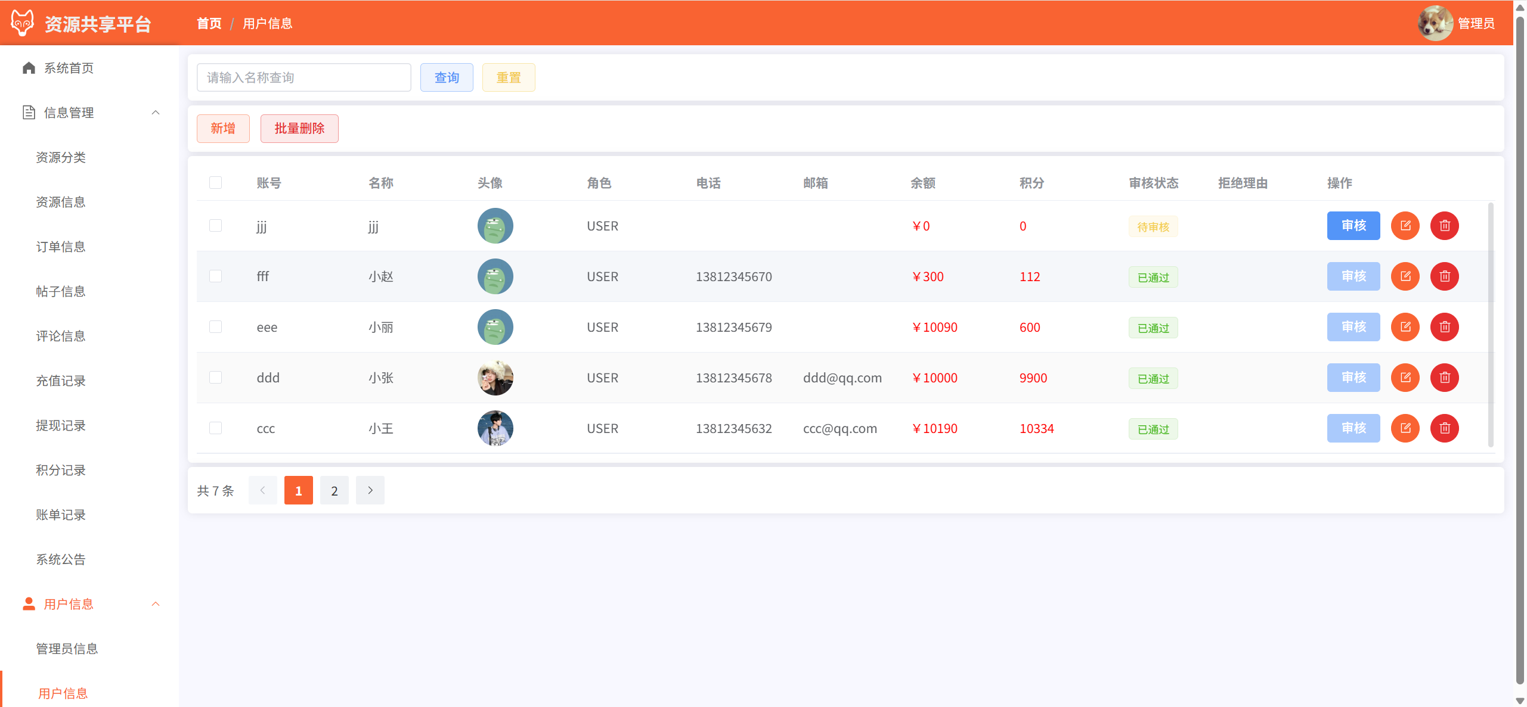Click the name search input field
The height and width of the screenshot is (707, 1527).
pyautogui.click(x=303, y=77)
